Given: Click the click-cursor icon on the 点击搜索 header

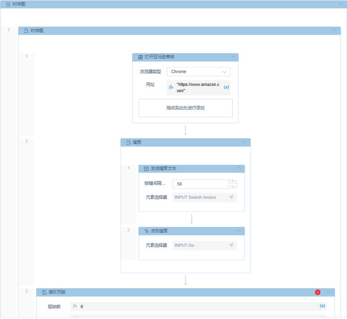Looking at the screenshot, I should click(146, 231).
